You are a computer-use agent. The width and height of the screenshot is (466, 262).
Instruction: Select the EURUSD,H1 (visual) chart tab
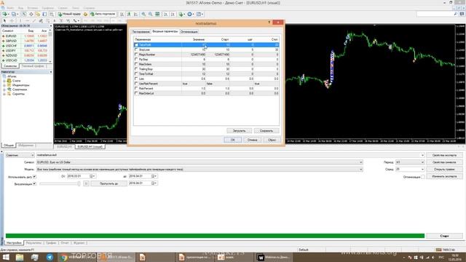(x=90, y=147)
